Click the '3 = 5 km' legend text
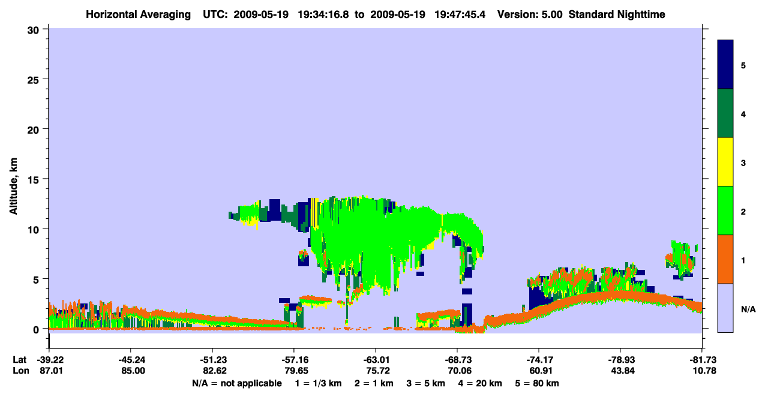Screen dimensions: 780x400 425,383
